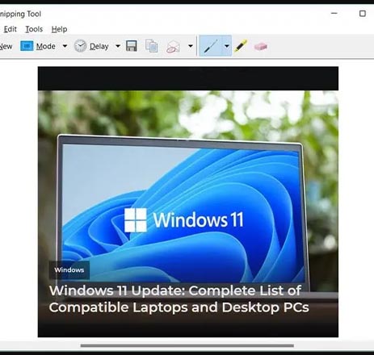
Task: Expand the Delay dropdown arrow
Action: tap(118, 46)
